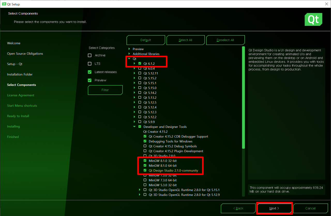Image resolution: width=331 pixels, height=216 pixels.
Task: Click the Start Menu shortcuts step
Action: [22, 106]
